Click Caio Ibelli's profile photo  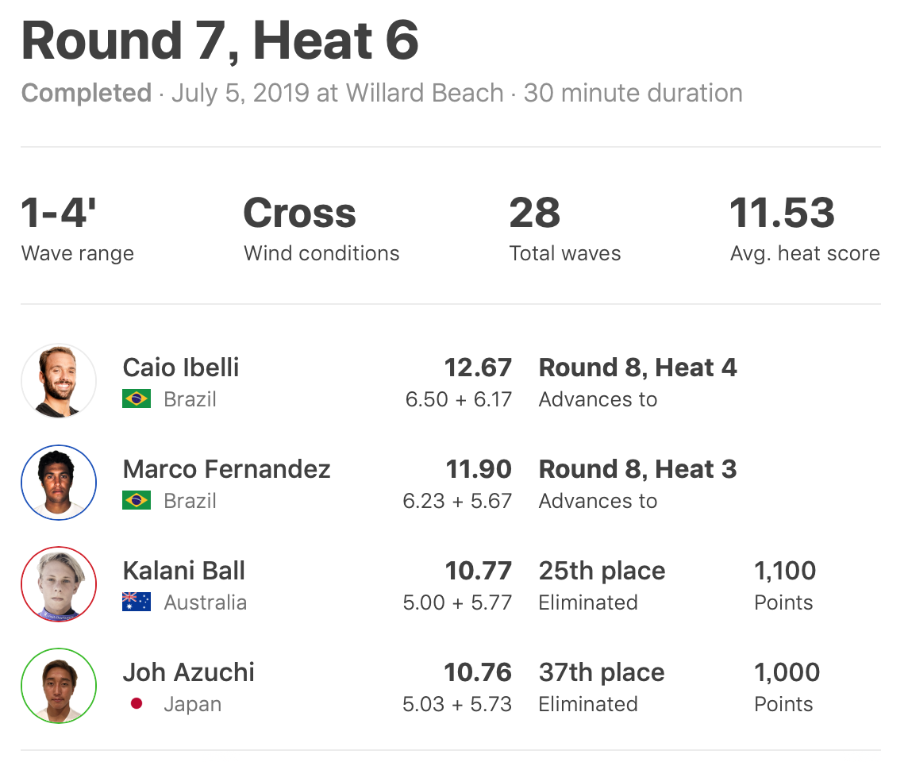59,381
